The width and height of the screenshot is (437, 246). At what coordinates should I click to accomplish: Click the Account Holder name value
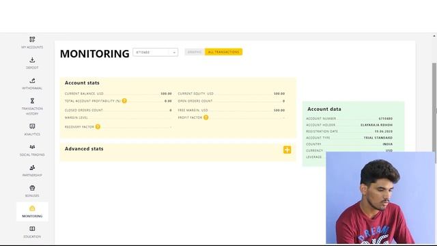coord(376,125)
